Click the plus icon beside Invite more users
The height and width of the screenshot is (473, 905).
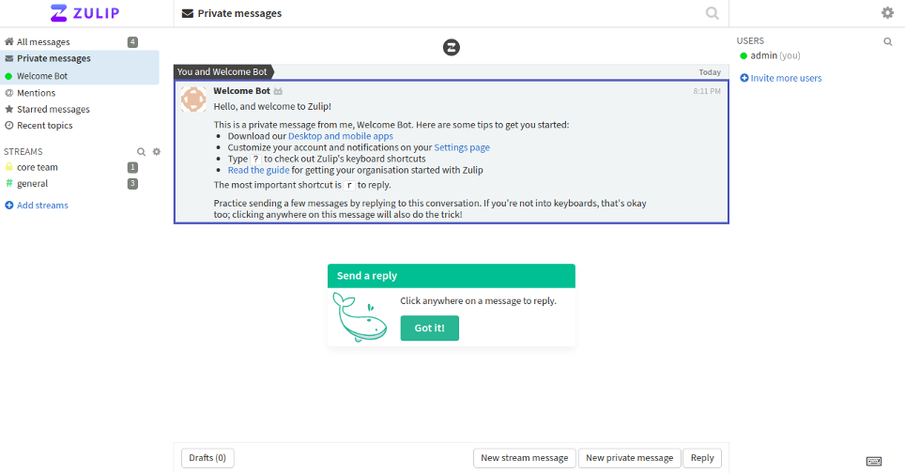[744, 78]
